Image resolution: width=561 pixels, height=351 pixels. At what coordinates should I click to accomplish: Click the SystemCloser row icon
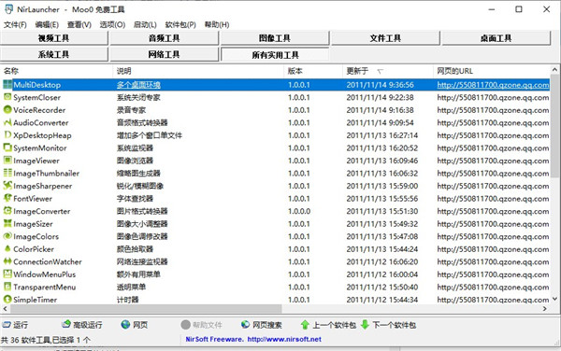tap(7, 97)
